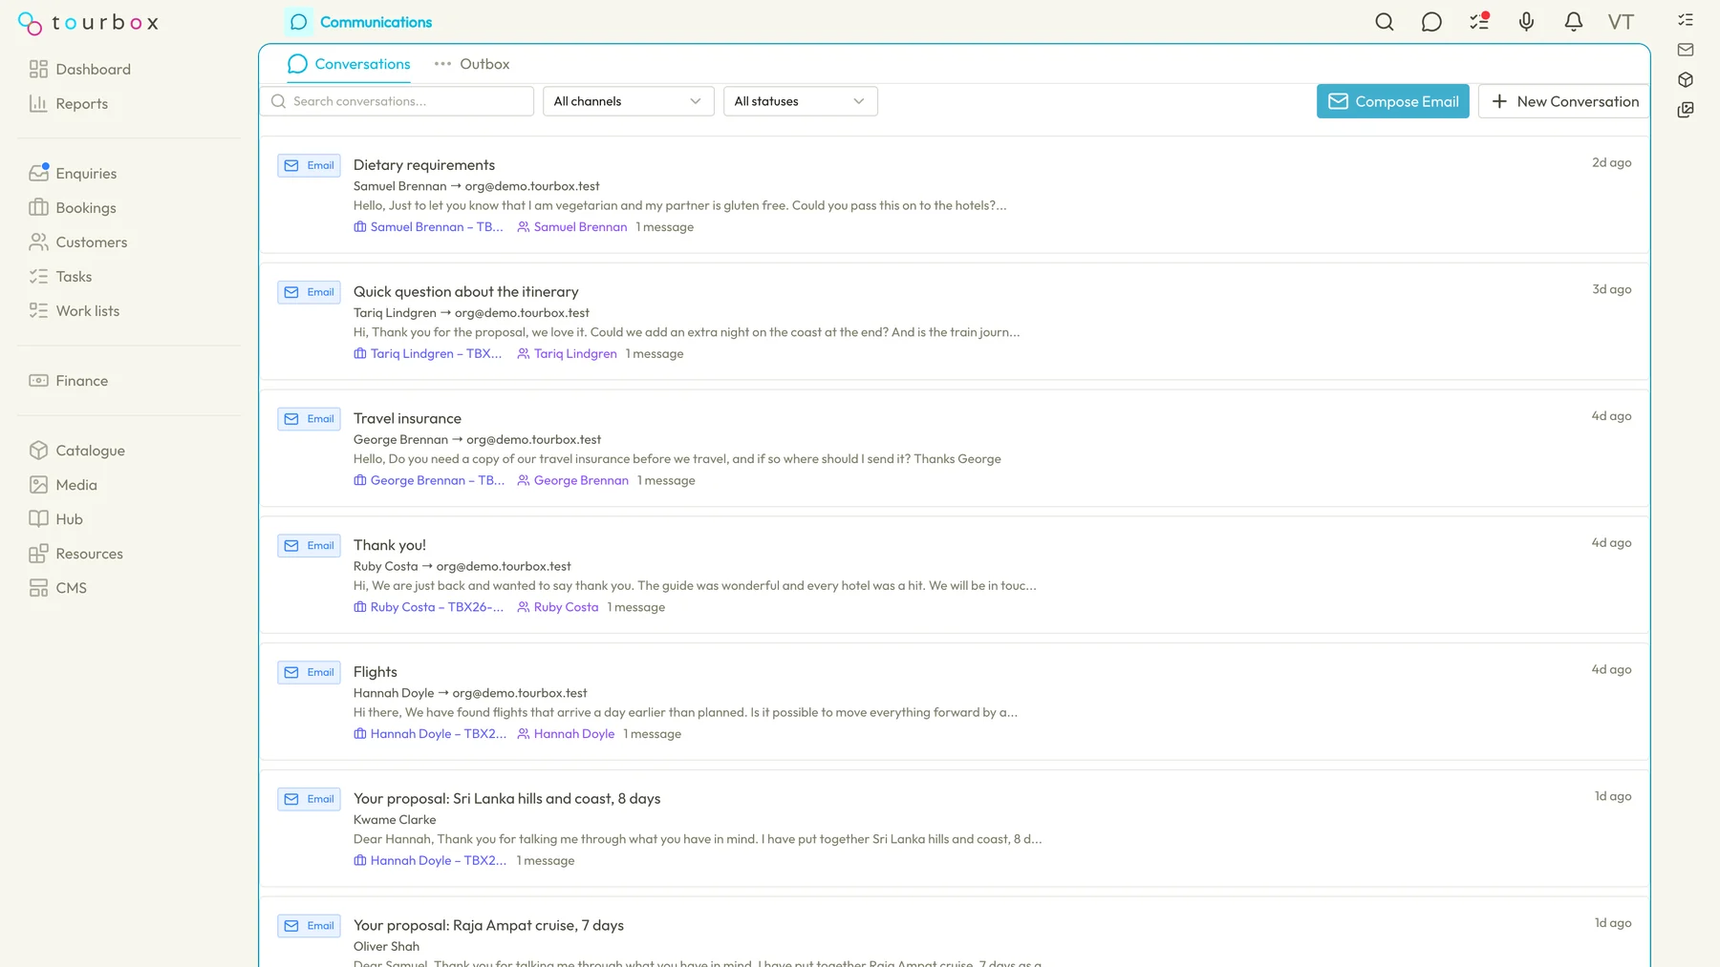Click the envelope icon in right rail
1720x967 pixels.
pyautogui.click(x=1686, y=50)
